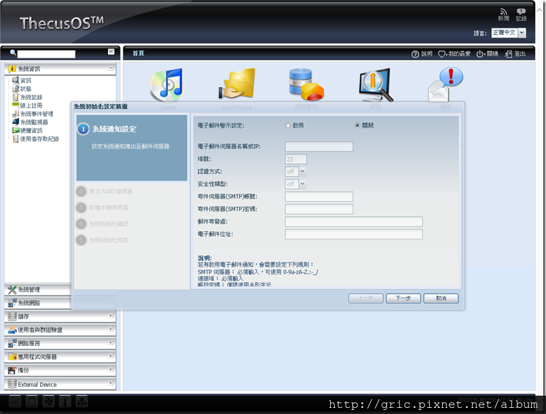Screen dimensions: 546x414
Task: Click 登出 logout in the toolbar
Action: (515, 54)
